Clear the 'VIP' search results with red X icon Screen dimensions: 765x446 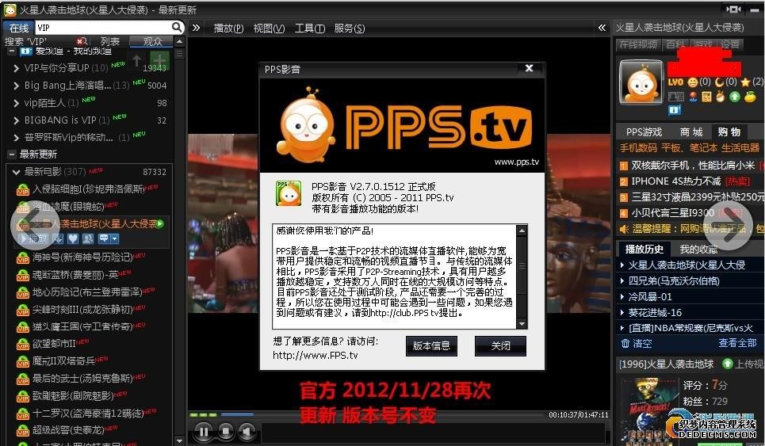(82, 41)
